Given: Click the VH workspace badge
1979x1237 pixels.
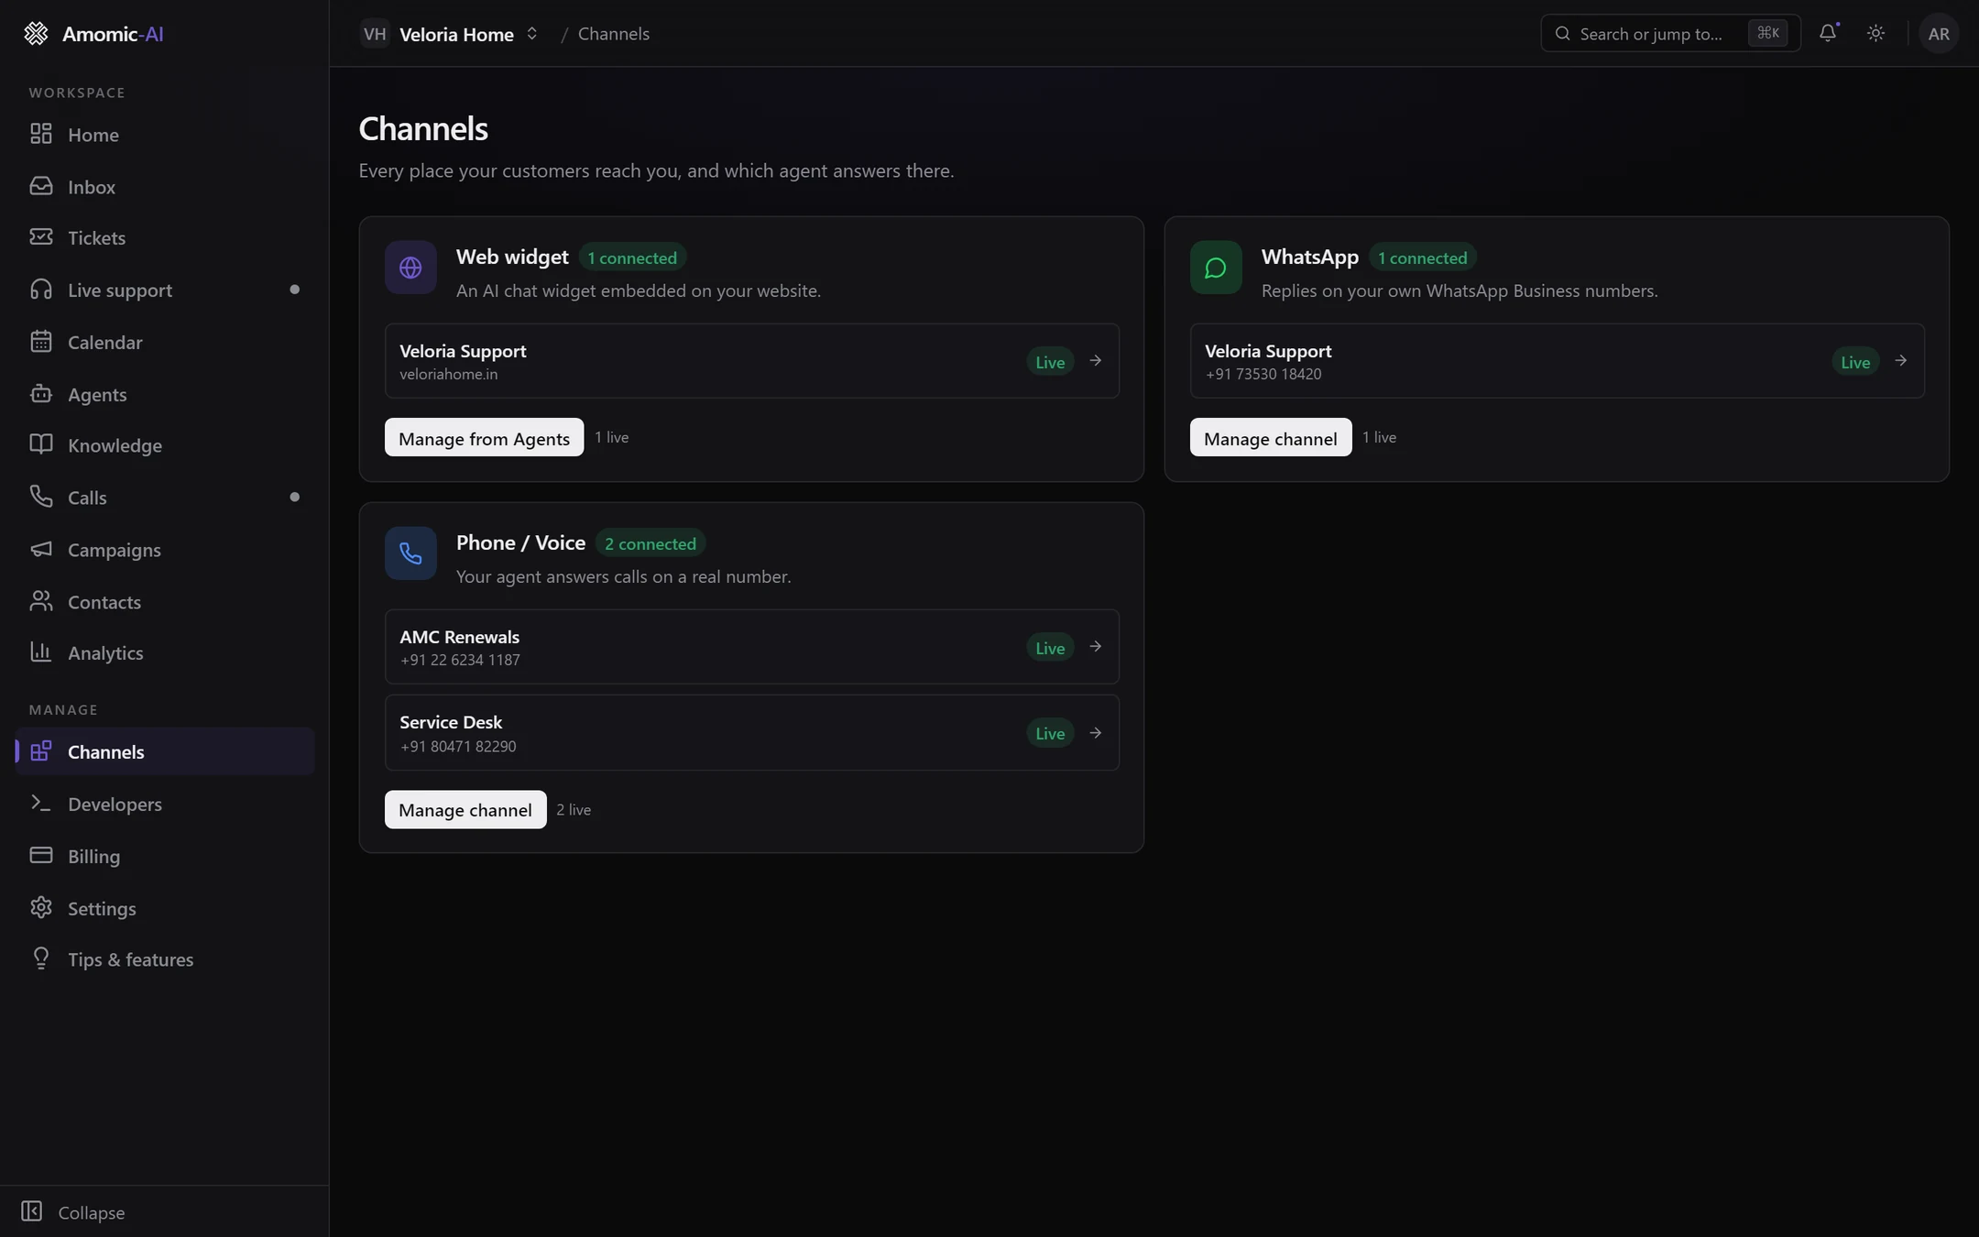Looking at the screenshot, I should [x=374, y=34].
